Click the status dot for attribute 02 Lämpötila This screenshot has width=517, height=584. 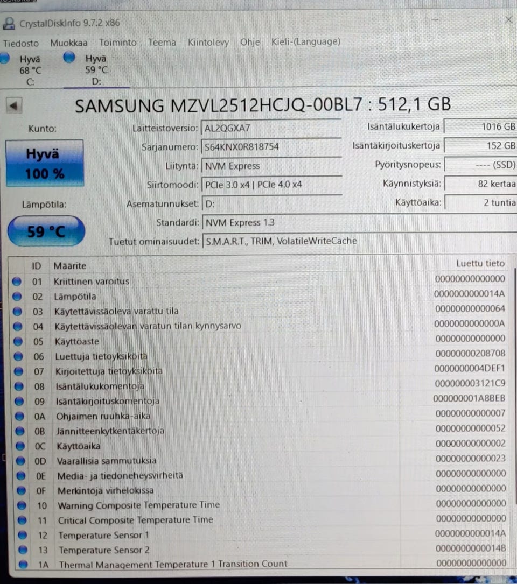click(x=17, y=297)
